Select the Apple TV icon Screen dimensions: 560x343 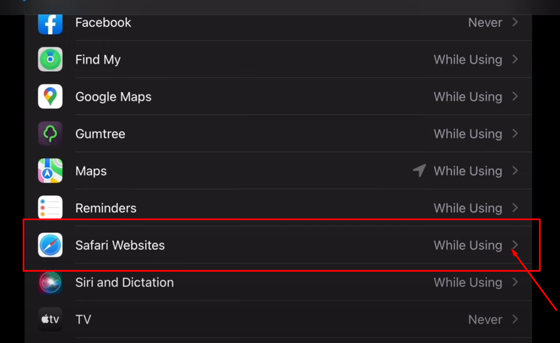(x=50, y=319)
